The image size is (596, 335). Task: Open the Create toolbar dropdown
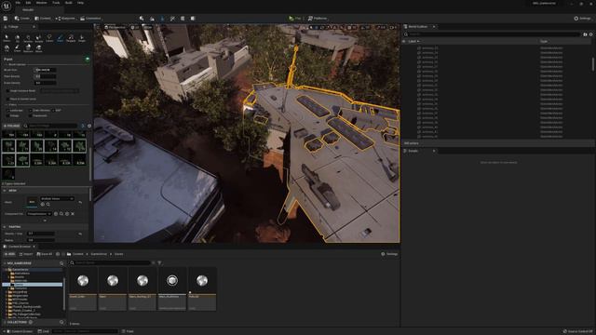pos(22,19)
